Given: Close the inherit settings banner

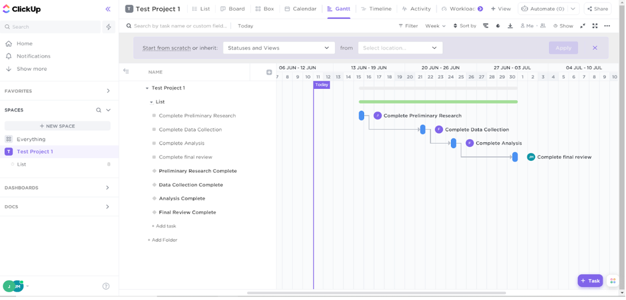Looking at the screenshot, I should tap(595, 48).
